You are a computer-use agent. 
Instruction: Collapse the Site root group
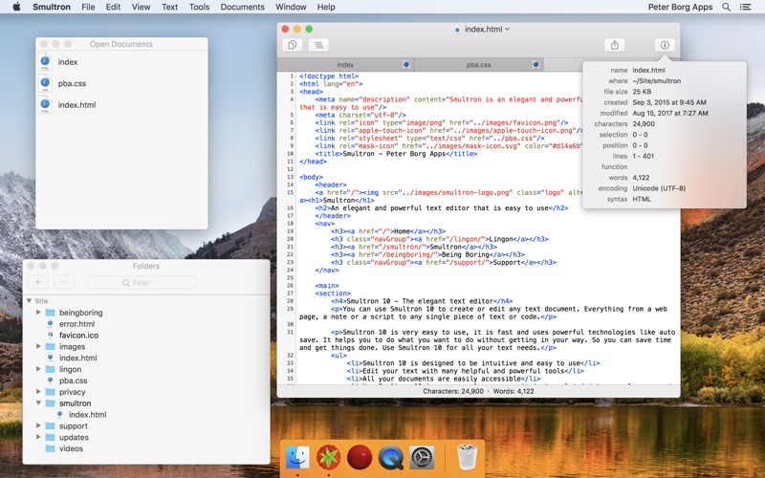[29, 301]
